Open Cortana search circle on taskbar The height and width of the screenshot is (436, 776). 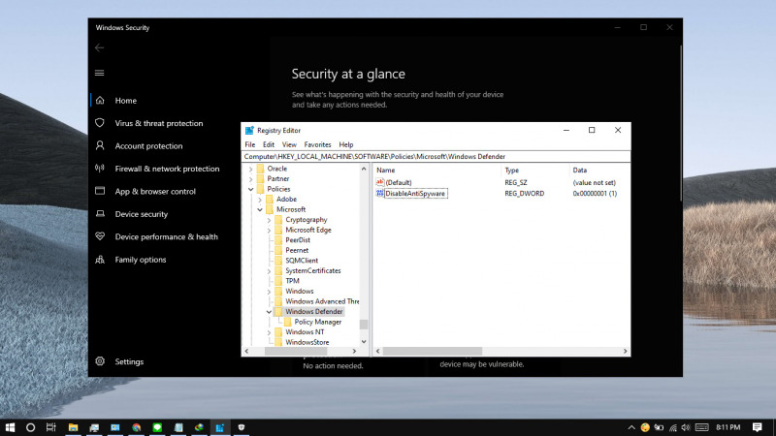tap(31, 427)
